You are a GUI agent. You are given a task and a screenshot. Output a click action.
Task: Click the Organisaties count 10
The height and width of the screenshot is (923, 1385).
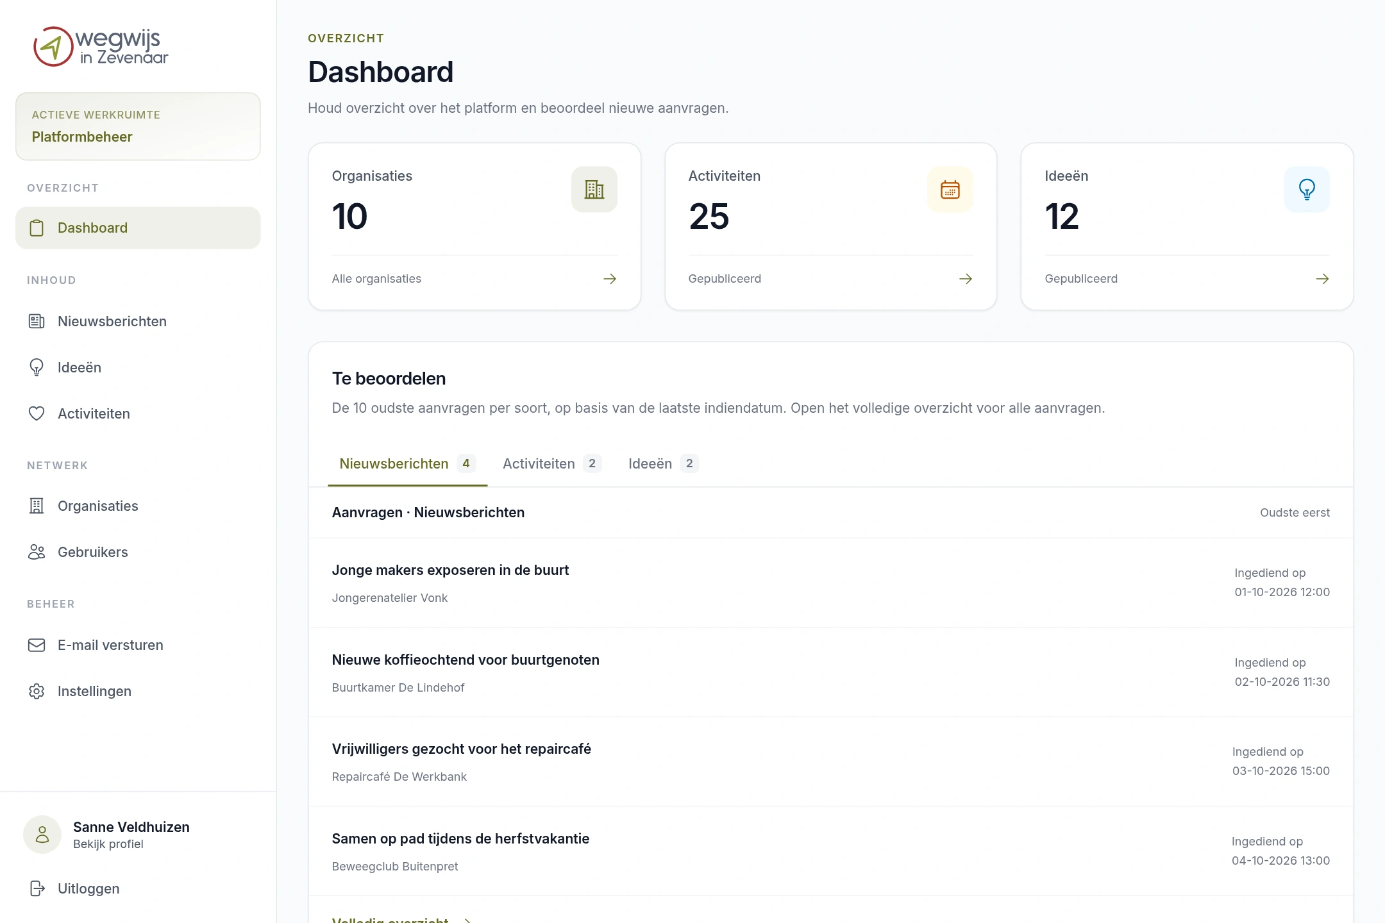[x=349, y=217]
